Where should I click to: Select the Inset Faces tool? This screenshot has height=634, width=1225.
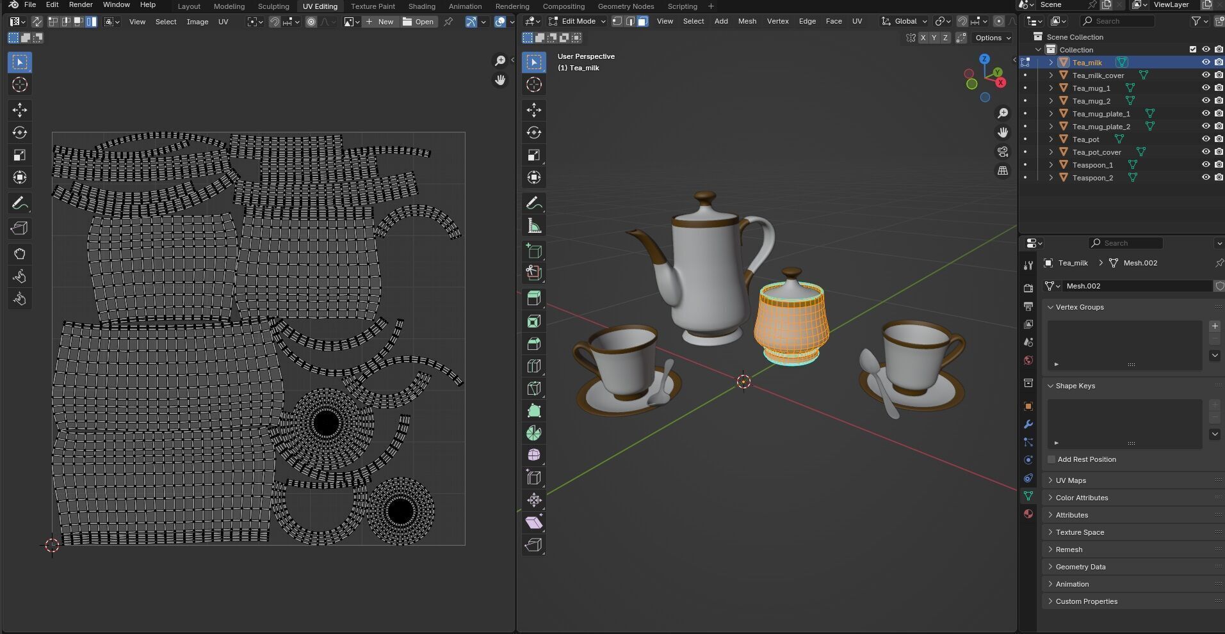point(534,321)
